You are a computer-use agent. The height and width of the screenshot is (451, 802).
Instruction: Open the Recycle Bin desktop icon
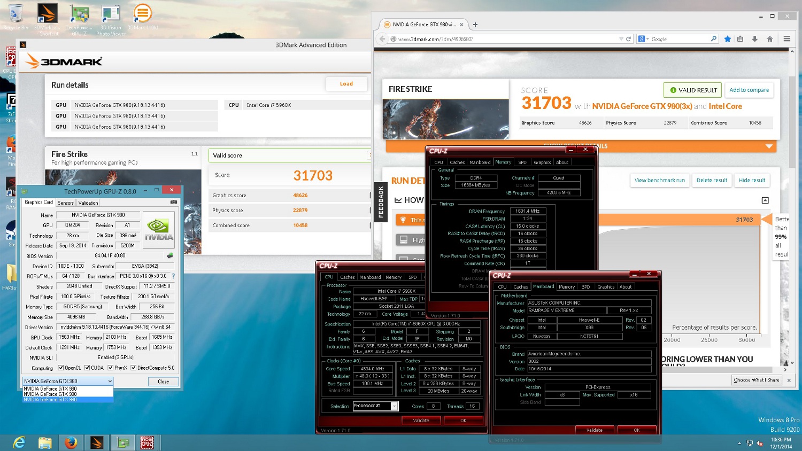click(x=16, y=16)
